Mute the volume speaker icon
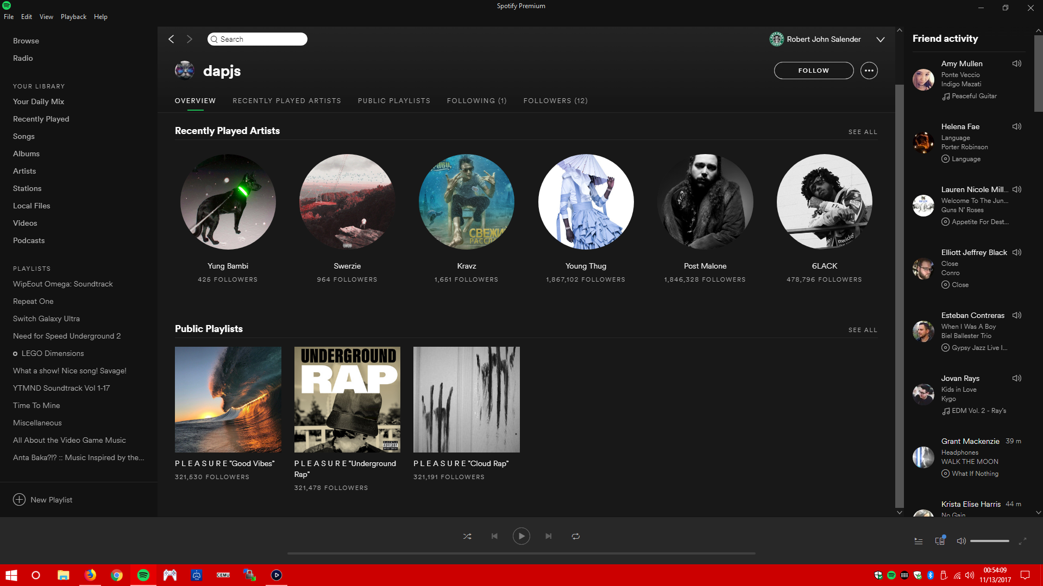 [x=961, y=541]
